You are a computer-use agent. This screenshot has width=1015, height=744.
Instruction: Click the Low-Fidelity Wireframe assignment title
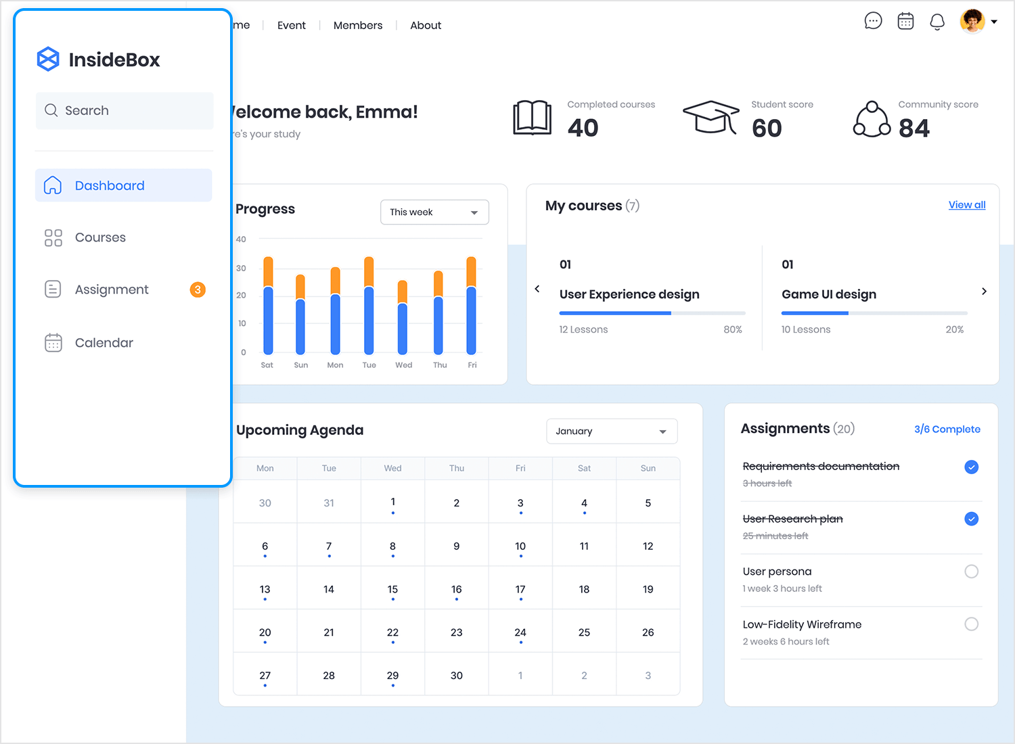point(802,624)
